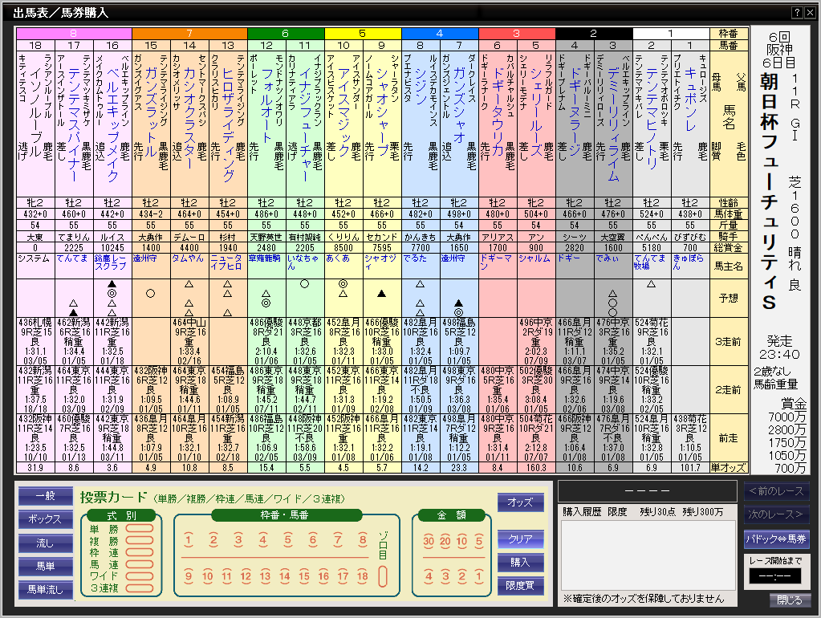Open owner でるた in the 馬主名 row
The height and width of the screenshot is (618, 821).
(x=415, y=258)
